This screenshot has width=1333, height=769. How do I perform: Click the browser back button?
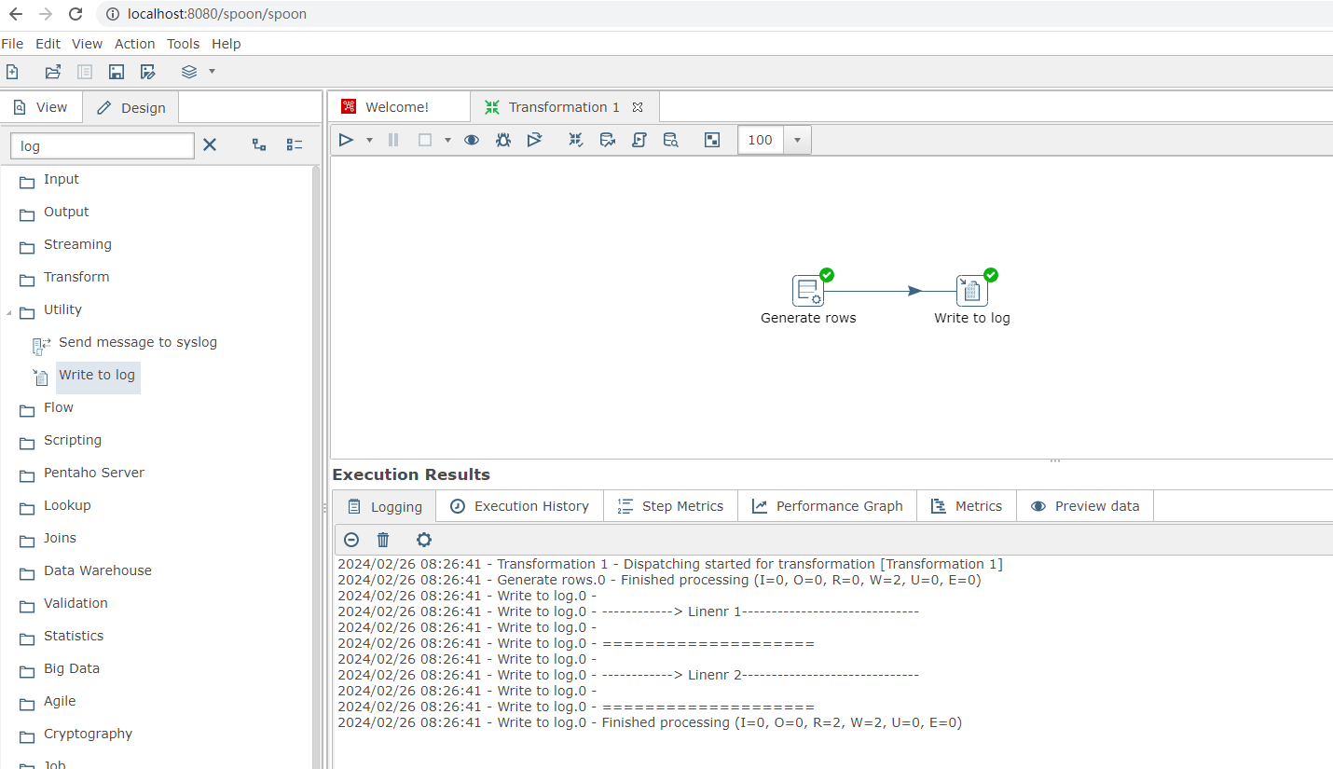[14, 14]
